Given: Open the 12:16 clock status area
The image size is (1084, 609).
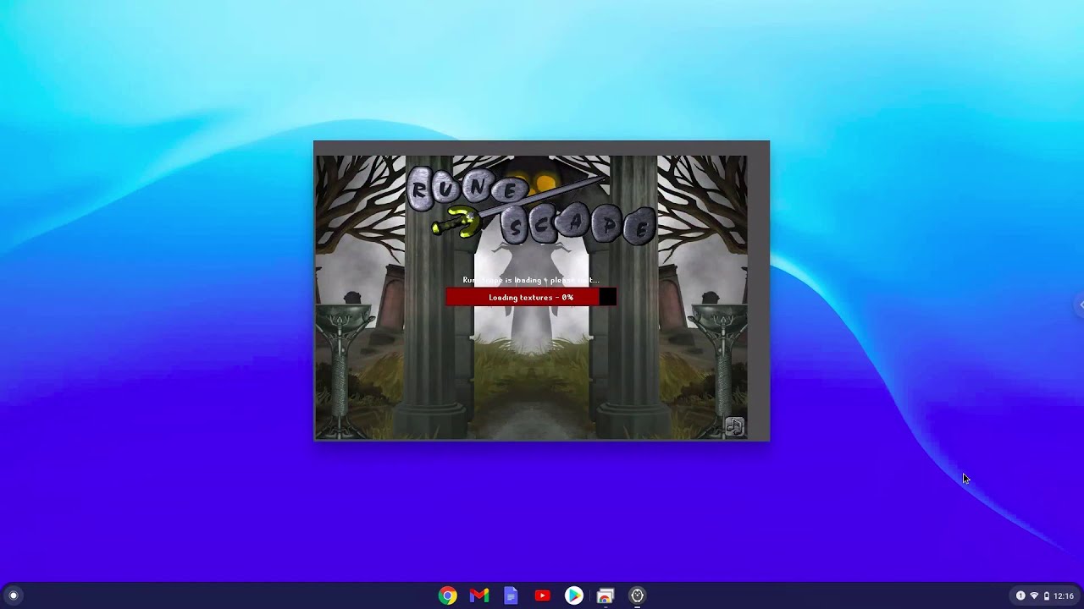Looking at the screenshot, I should coord(1064,595).
